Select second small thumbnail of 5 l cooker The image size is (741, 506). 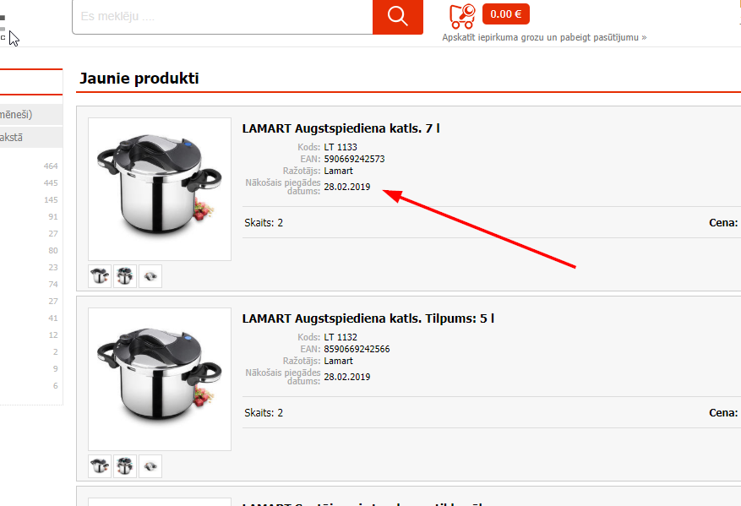pos(125,466)
